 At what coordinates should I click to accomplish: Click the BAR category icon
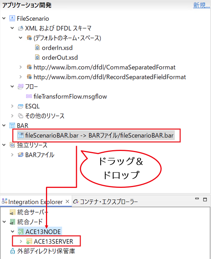(12, 125)
